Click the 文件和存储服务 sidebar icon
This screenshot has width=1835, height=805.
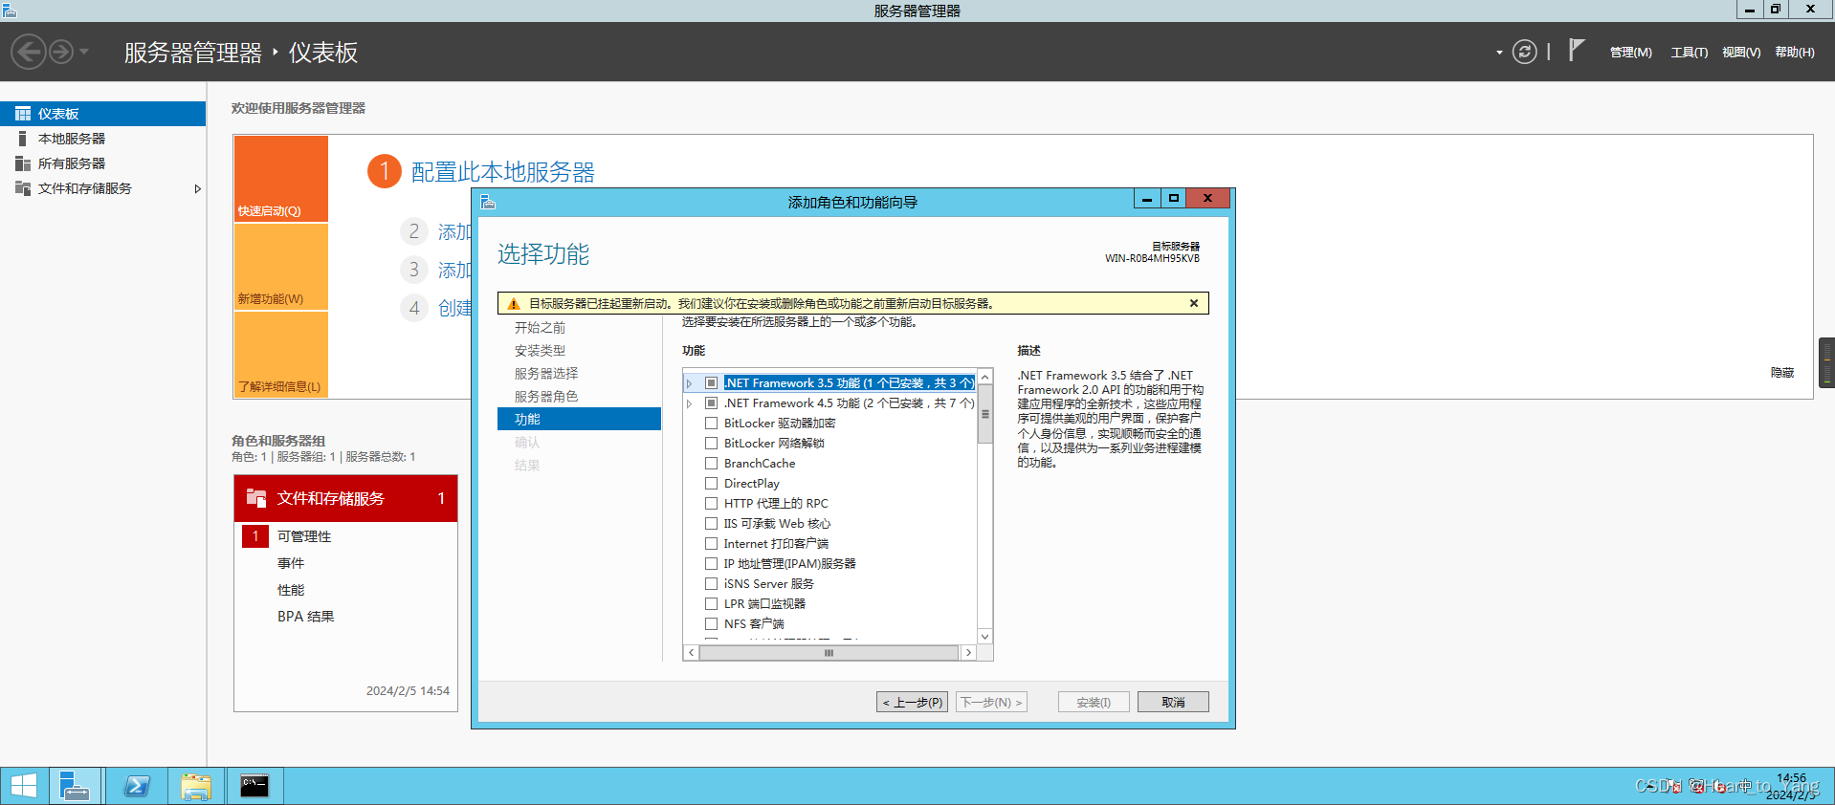(x=23, y=188)
